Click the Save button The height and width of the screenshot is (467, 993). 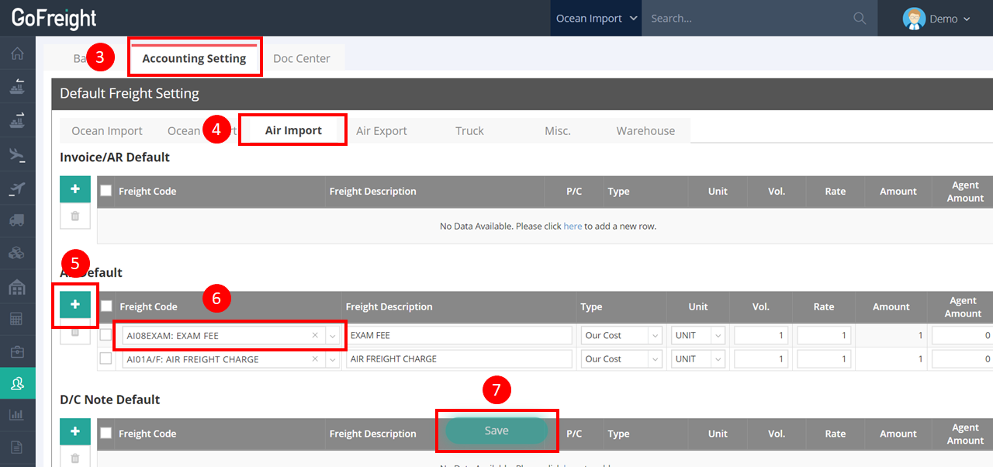coord(496,430)
